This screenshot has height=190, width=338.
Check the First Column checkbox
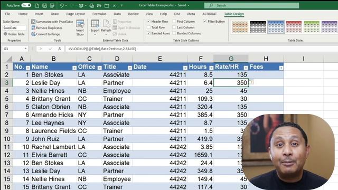174,21
